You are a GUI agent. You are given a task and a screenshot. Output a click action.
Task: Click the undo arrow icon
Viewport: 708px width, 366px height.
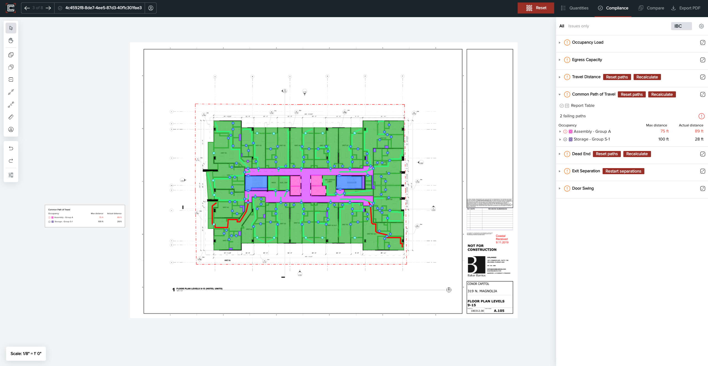(x=11, y=148)
